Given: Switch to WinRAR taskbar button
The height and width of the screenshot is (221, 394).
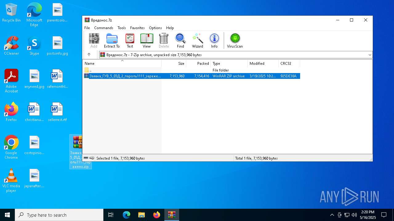Looking at the screenshot, I should point(171,215).
